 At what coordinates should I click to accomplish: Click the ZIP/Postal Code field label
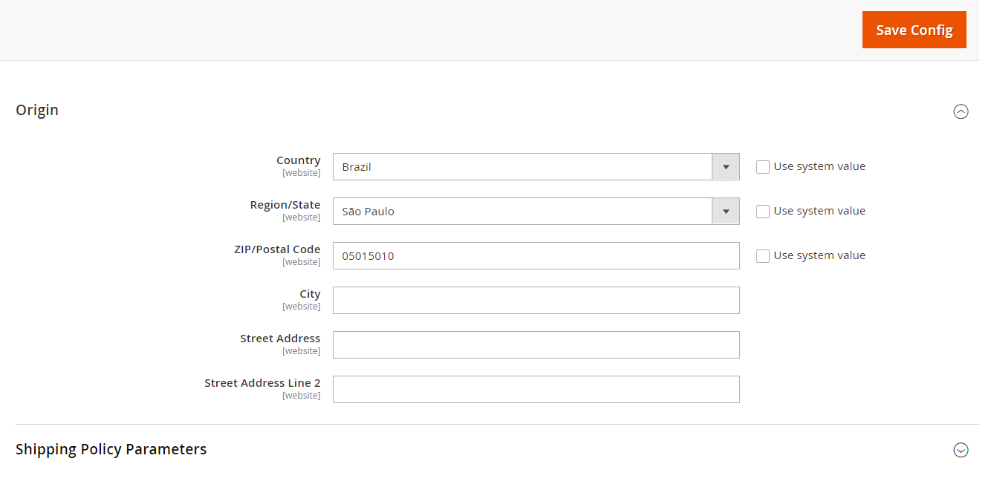(277, 249)
